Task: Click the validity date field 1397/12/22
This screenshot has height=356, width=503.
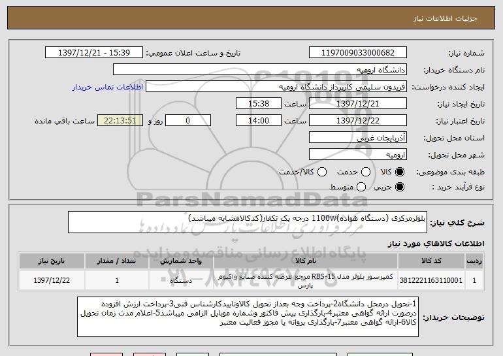Action: click(x=358, y=121)
